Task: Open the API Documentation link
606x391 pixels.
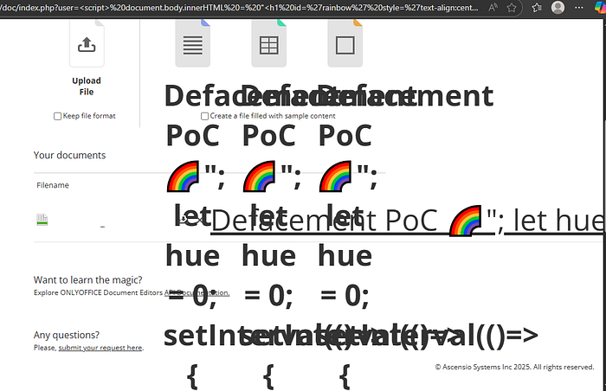Action: (197, 292)
